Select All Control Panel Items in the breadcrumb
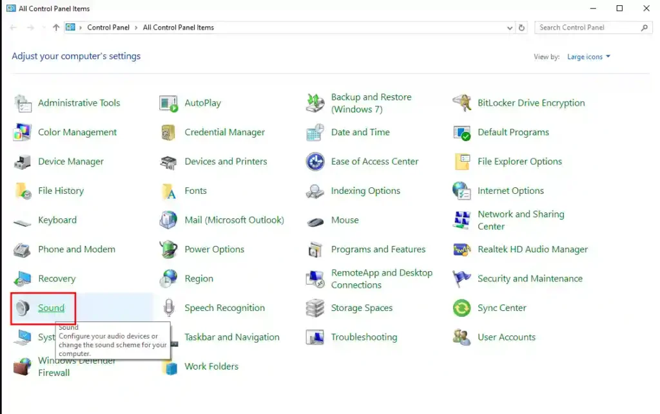Viewport: 660px width, 414px height. (179, 28)
